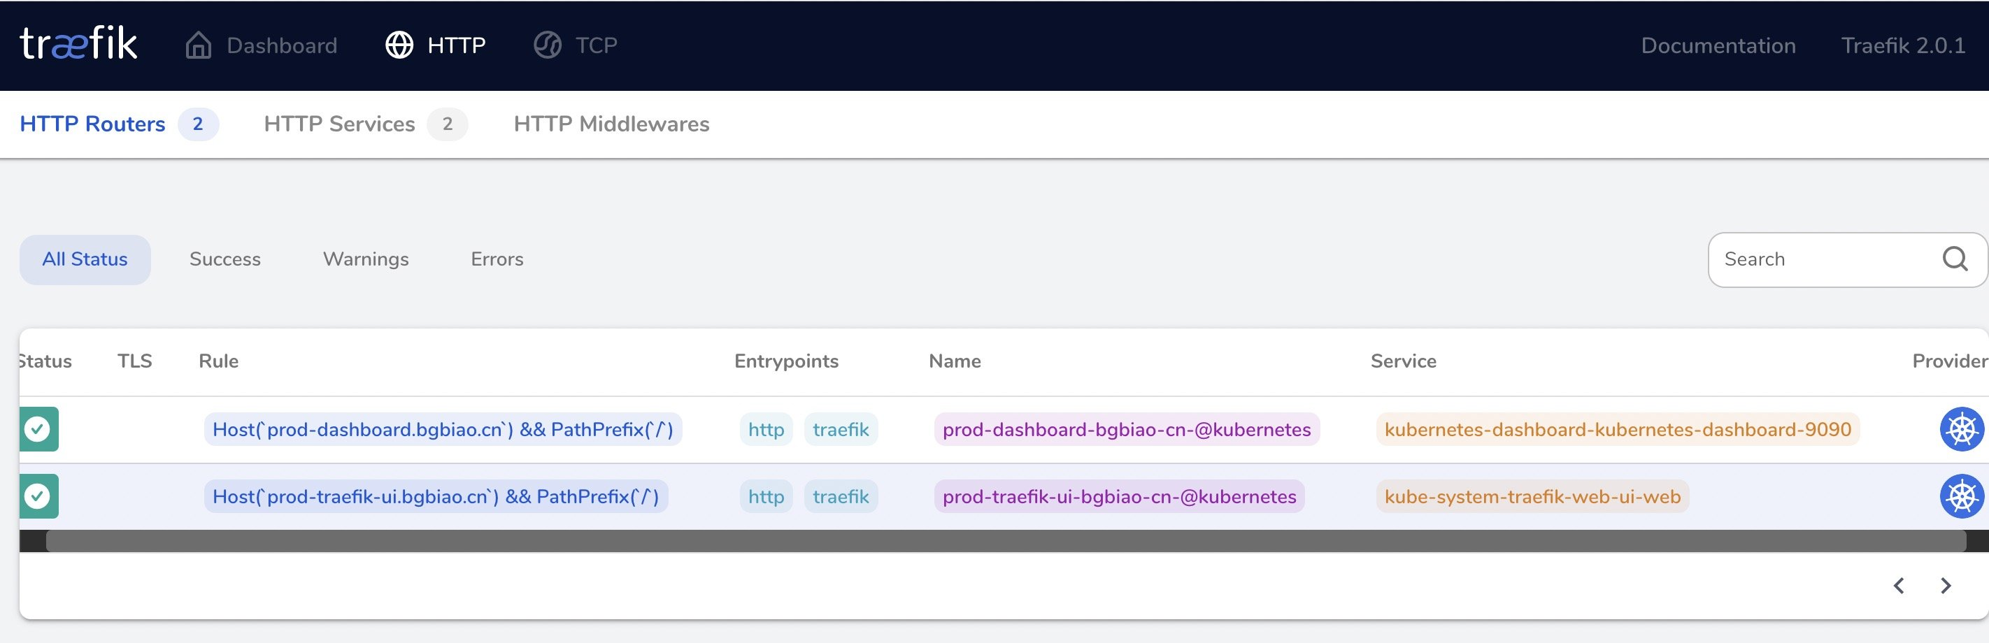
Task: Switch to HTTP Middlewares tab
Action: point(611,124)
